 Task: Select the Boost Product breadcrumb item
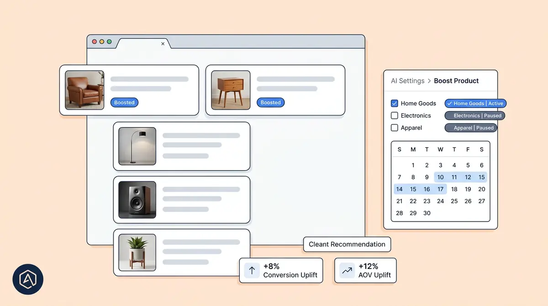click(x=456, y=81)
